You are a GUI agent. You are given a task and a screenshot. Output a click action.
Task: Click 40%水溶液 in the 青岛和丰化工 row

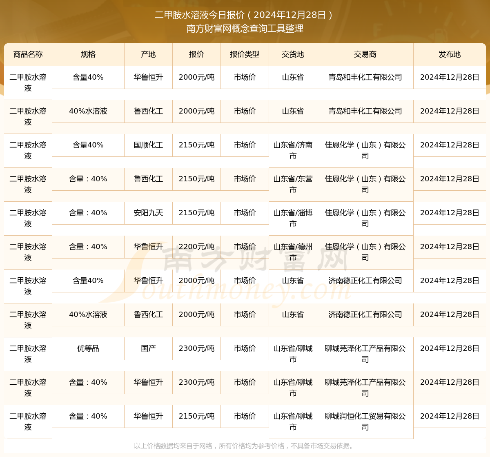[x=88, y=111]
